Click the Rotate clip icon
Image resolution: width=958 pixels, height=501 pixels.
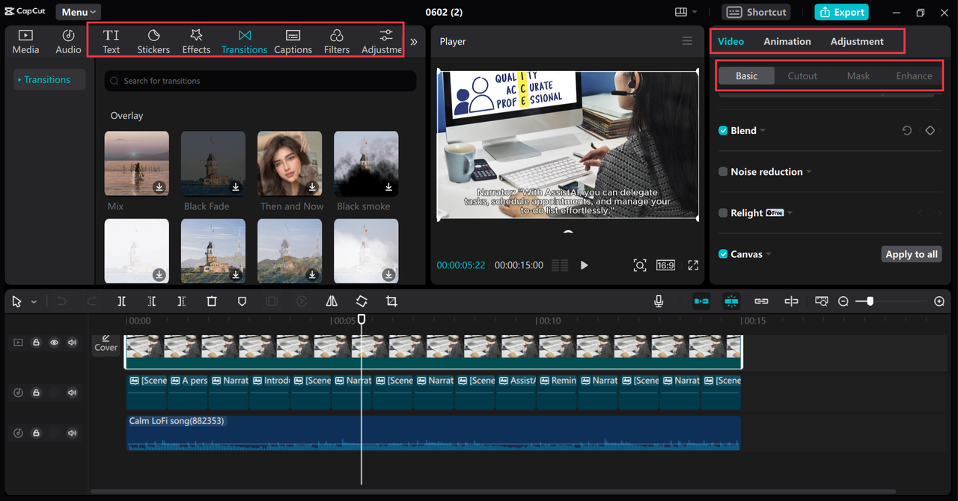(x=361, y=301)
